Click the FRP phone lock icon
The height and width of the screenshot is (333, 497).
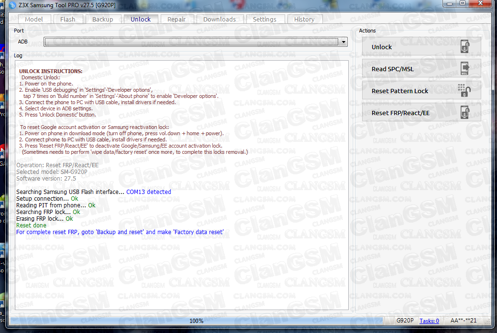[x=465, y=113]
